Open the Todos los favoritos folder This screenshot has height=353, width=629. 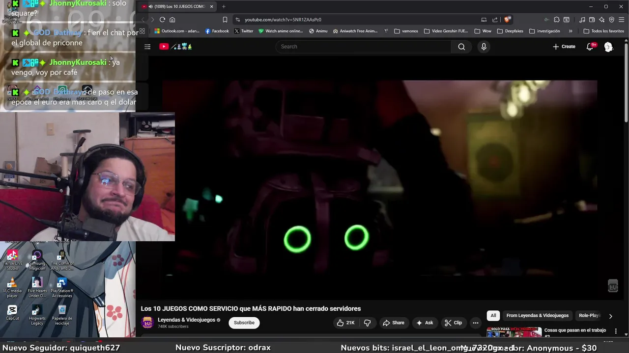point(603,31)
